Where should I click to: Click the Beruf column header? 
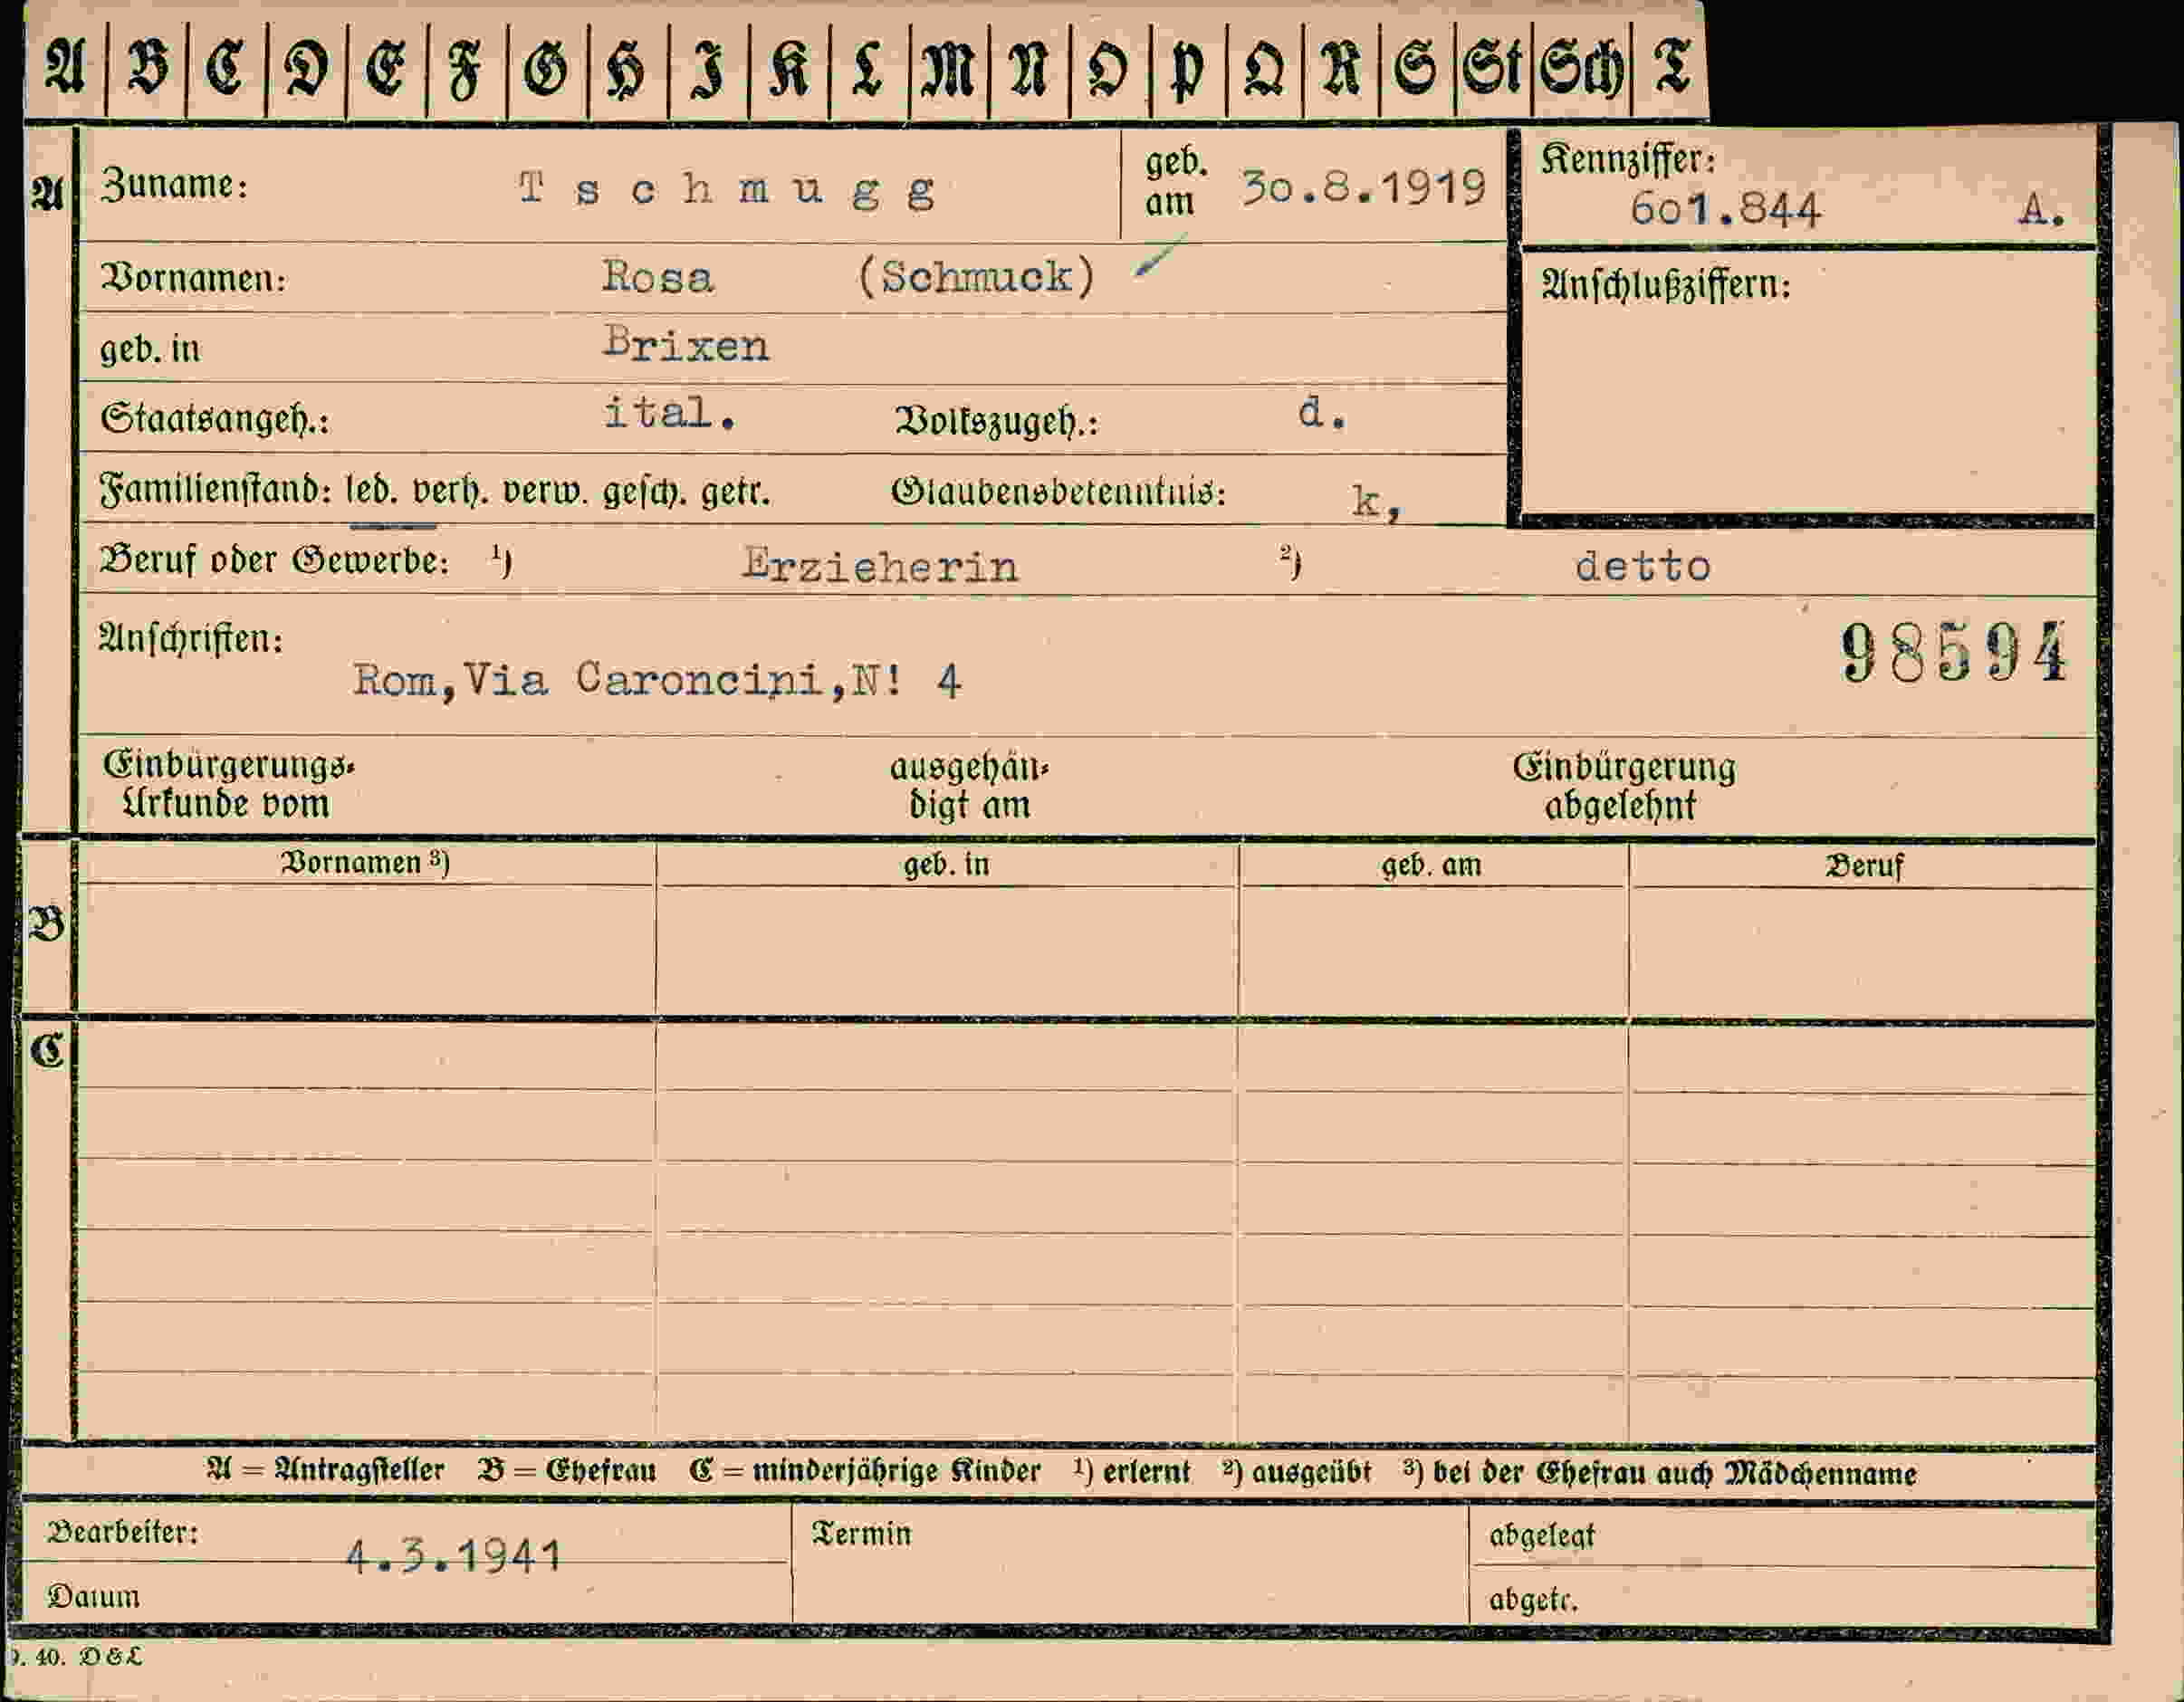(1865, 866)
